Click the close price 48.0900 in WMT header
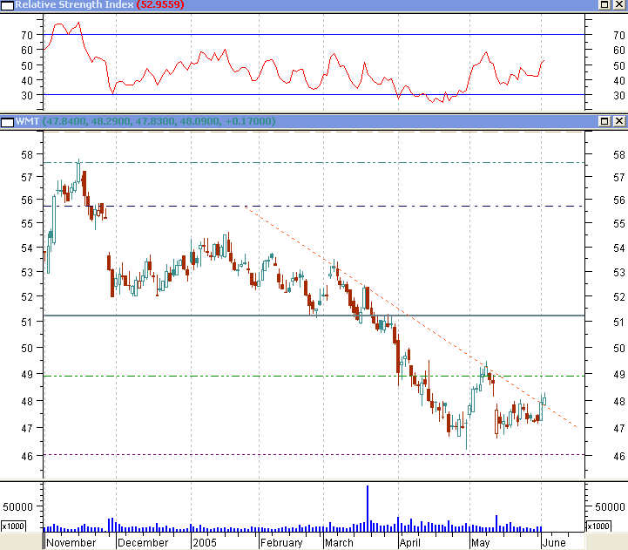The height and width of the screenshot is (550, 628). [199, 121]
